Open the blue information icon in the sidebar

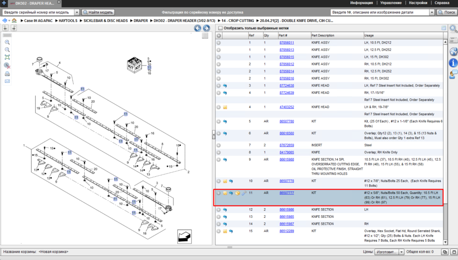pos(453,63)
